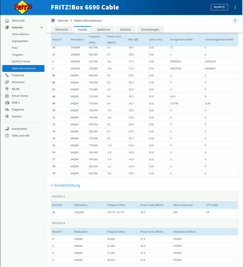This screenshot has width=243, height=267.
Task: Click the Diagnose icon in sidebar
Action: tap(7, 110)
